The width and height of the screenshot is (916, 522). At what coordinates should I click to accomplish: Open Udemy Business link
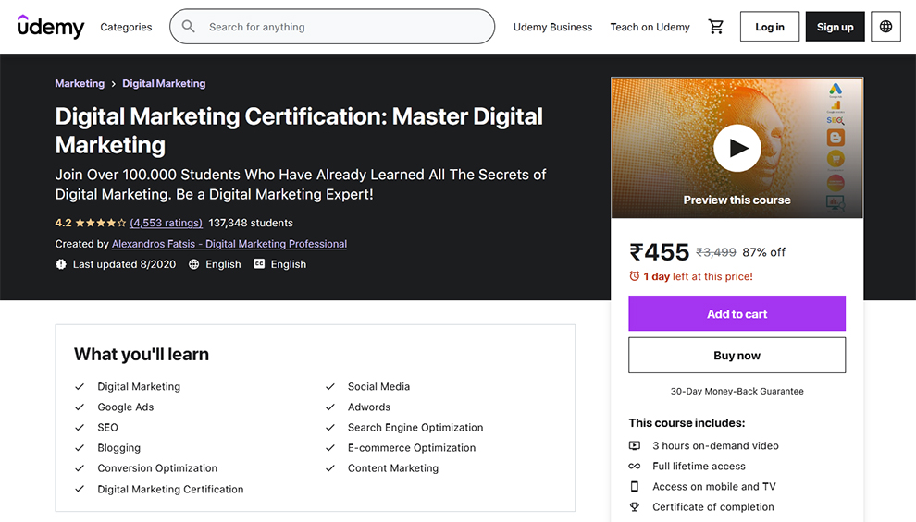point(552,27)
